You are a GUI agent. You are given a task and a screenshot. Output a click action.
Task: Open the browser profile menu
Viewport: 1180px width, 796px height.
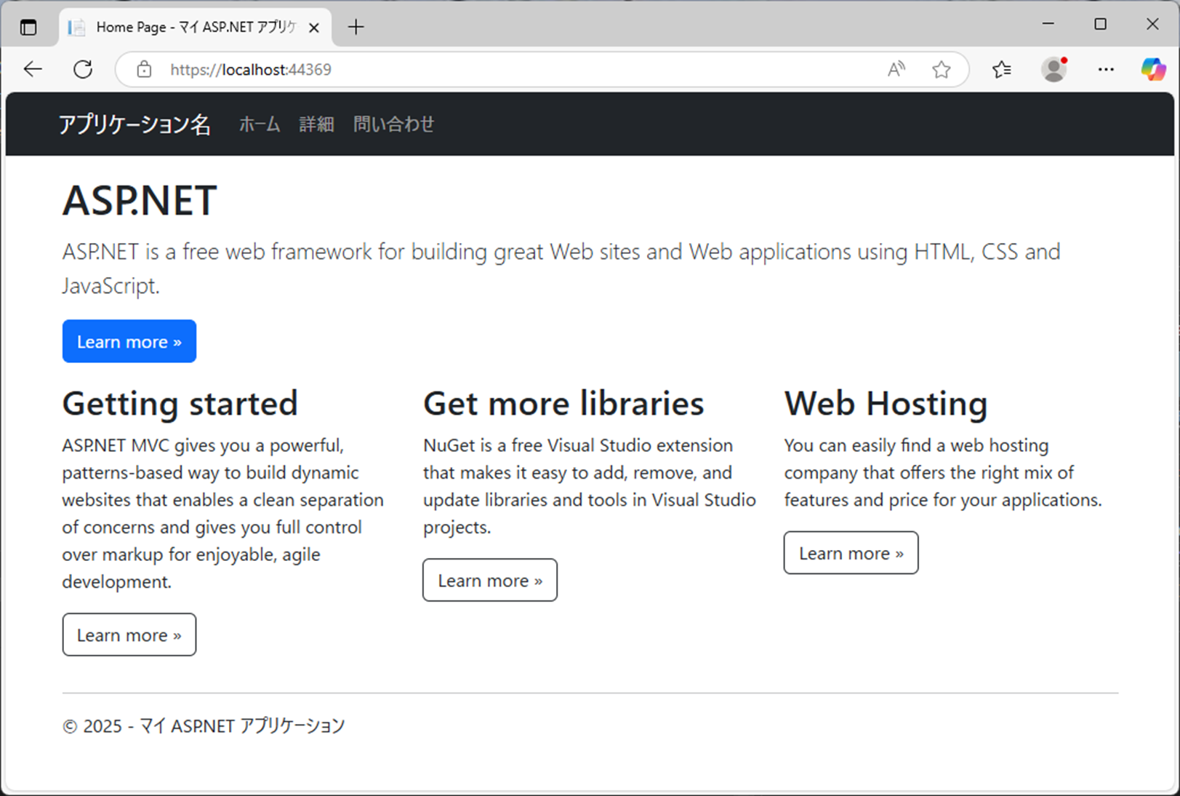click(1053, 69)
